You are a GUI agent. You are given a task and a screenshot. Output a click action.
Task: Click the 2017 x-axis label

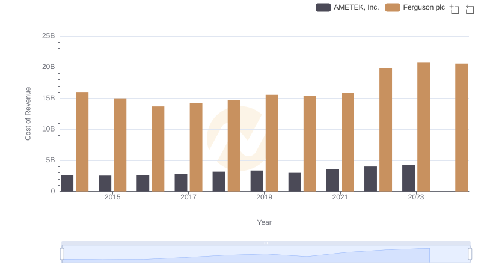(x=188, y=197)
